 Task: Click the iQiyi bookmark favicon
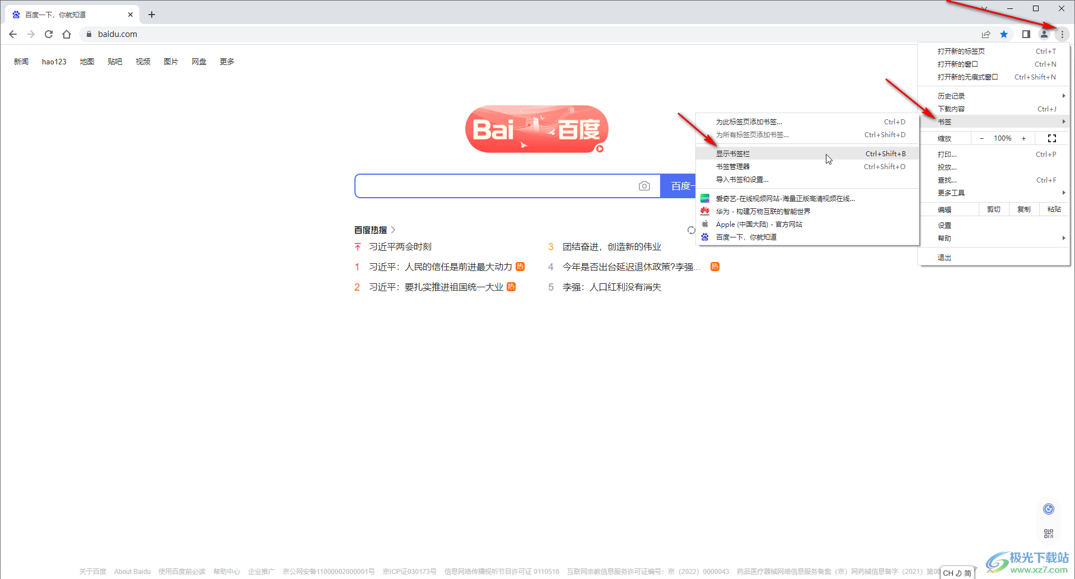705,198
